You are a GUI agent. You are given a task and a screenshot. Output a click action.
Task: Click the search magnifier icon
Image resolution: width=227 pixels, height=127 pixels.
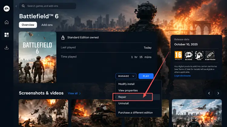click(23, 6)
